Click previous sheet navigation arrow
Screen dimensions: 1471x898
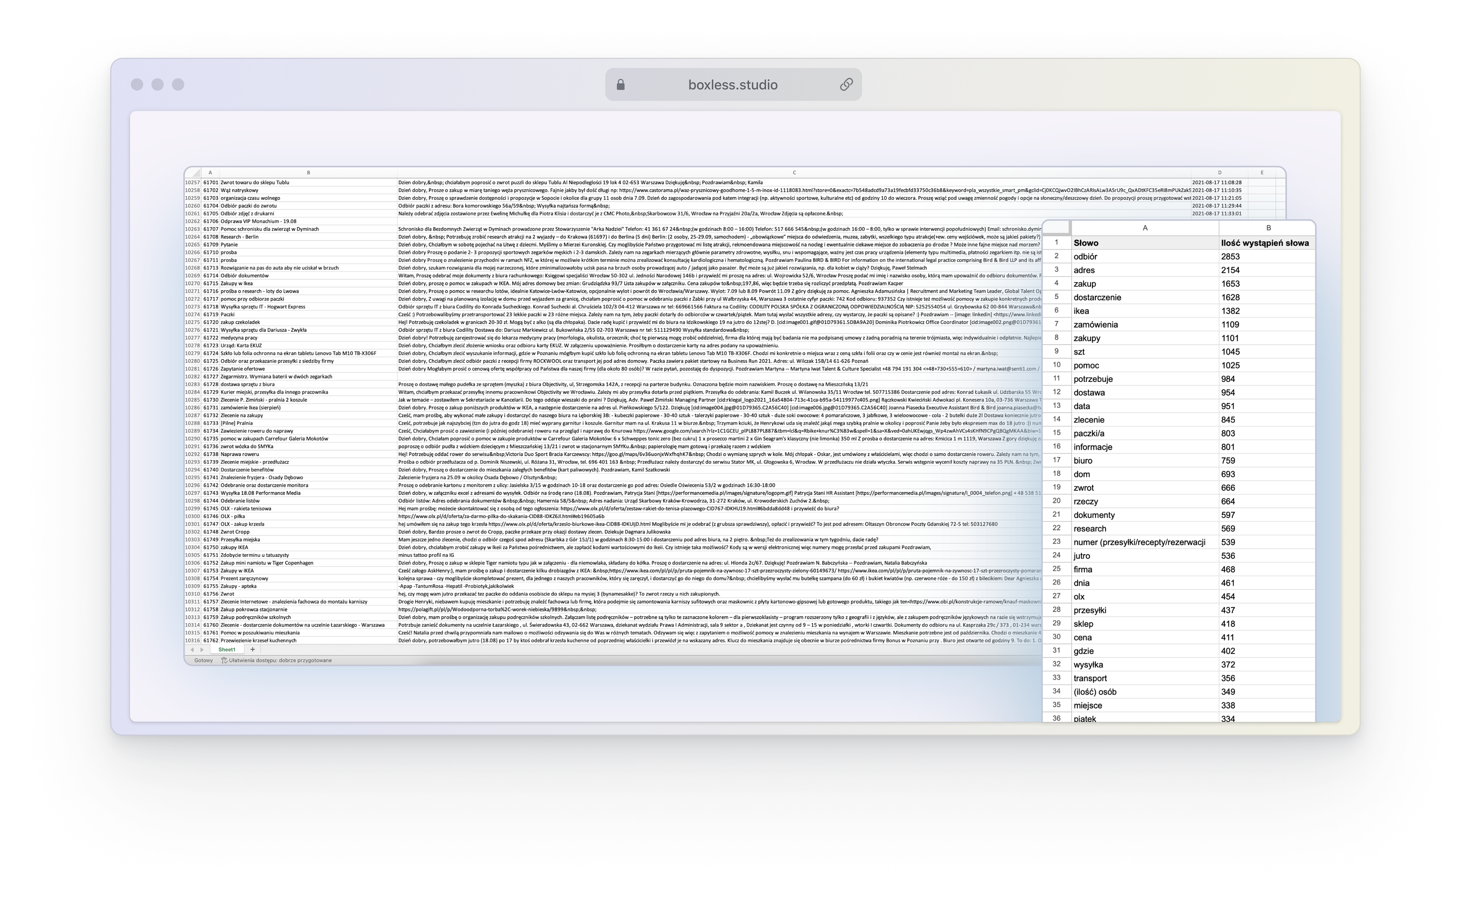192,649
